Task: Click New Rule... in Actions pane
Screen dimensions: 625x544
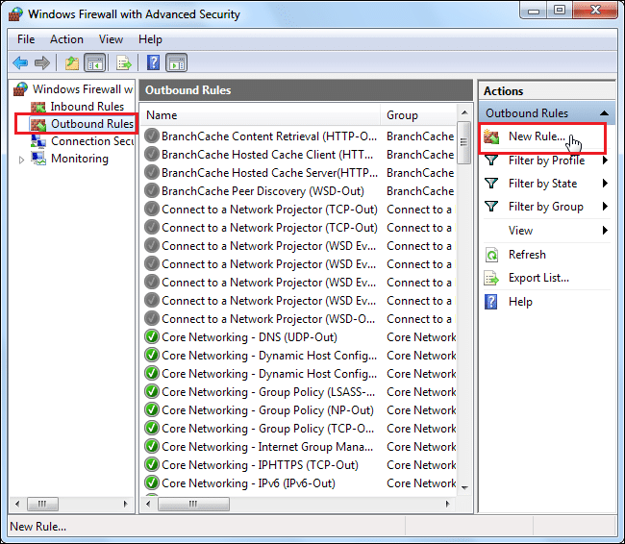Action: [x=537, y=136]
